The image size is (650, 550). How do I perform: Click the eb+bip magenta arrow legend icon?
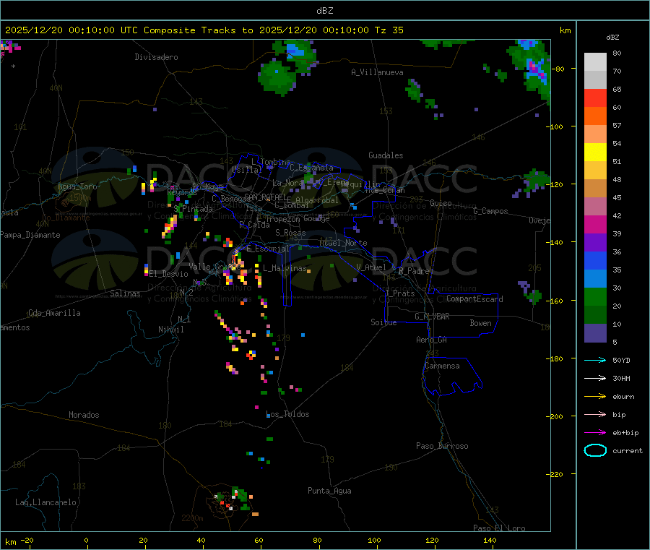click(595, 432)
